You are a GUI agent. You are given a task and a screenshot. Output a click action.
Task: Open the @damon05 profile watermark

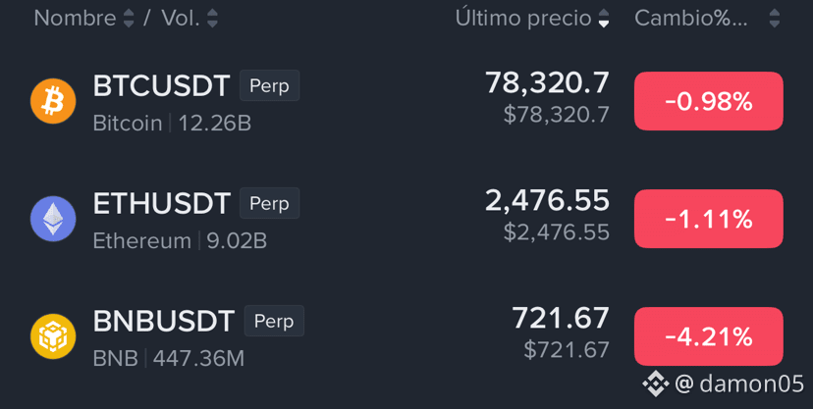coord(739,384)
